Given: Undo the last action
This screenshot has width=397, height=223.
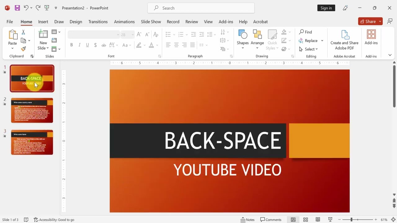Looking at the screenshot, I should coord(26,8).
